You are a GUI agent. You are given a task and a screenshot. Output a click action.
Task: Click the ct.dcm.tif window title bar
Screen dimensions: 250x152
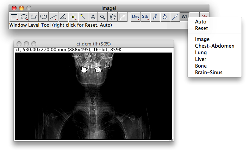click(94, 44)
